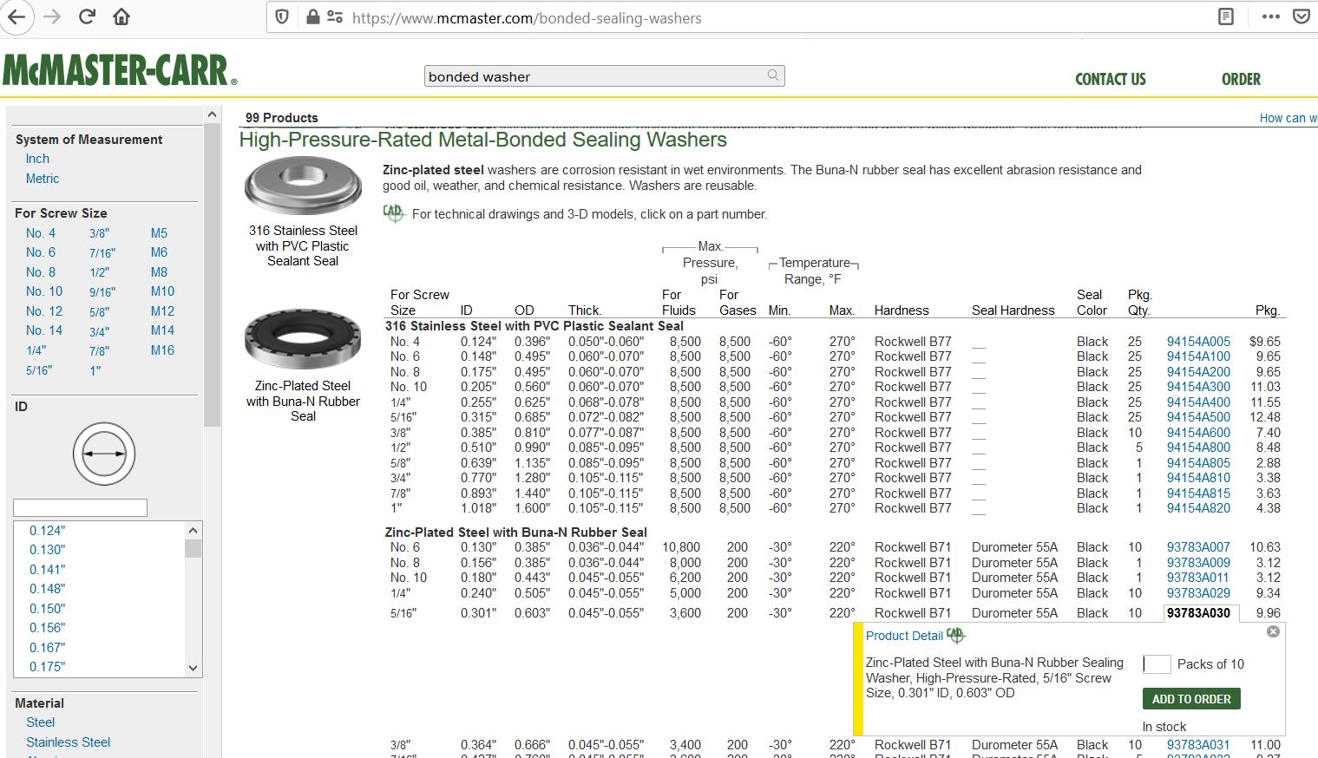Select 0.124" in the ID list

pyautogui.click(x=48, y=531)
